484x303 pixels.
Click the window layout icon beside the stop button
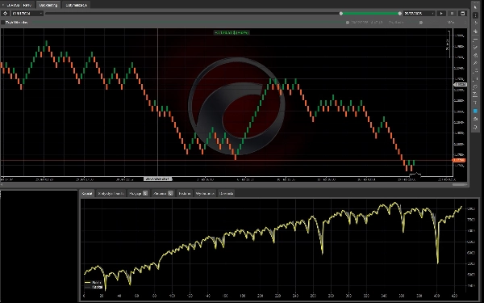pos(463,13)
